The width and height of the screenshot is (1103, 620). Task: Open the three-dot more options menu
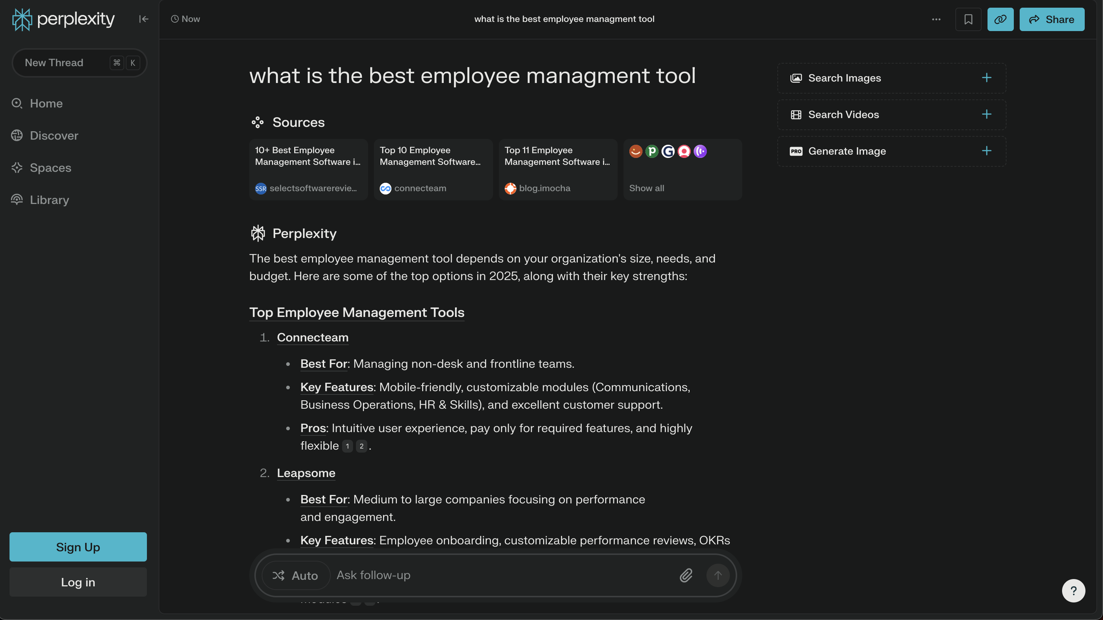click(x=936, y=19)
